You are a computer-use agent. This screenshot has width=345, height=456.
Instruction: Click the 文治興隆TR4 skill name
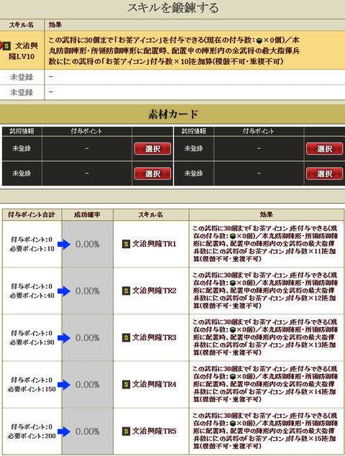(155, 384)
